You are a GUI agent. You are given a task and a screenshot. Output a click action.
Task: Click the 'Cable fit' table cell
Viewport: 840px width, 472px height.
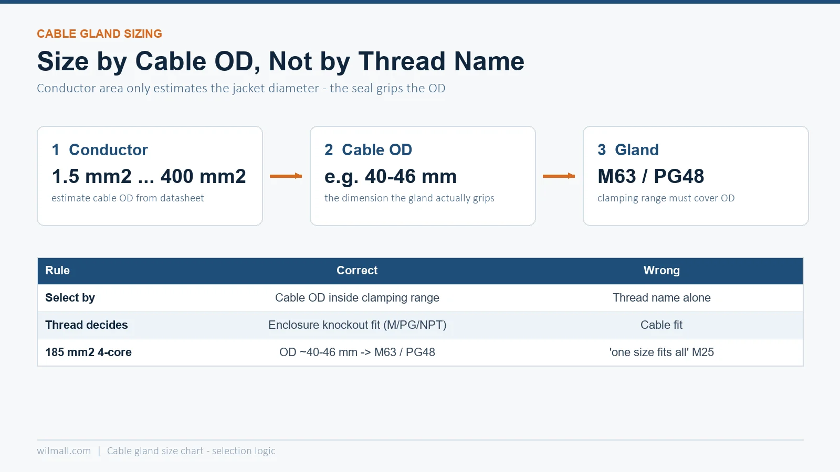(x=661, y=325)
